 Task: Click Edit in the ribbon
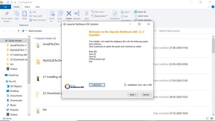pyautogui.click(x=124, y=16)
